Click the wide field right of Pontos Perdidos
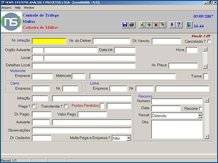Screen dimensions: 218x163 pos(119,106)
